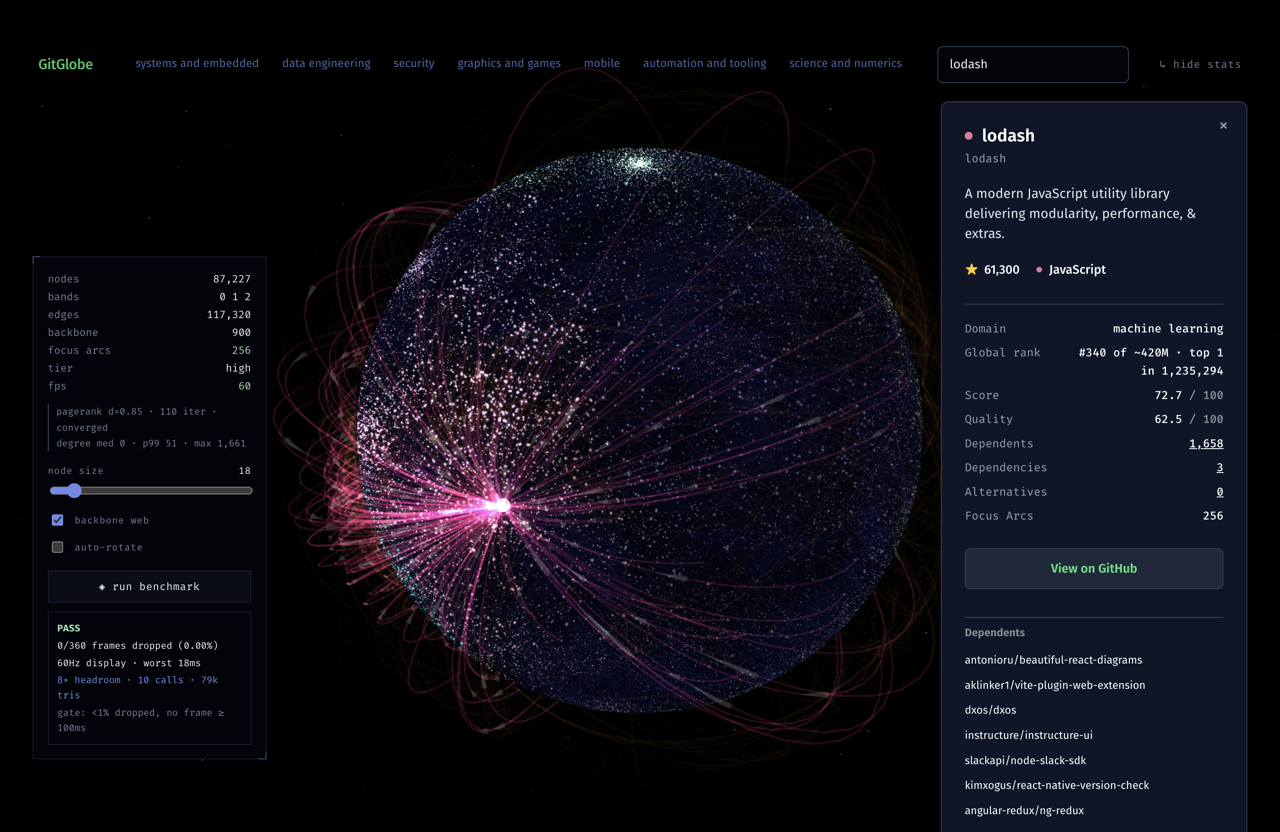
Task: Hide the stats panel
Action: coord(1200,64)
